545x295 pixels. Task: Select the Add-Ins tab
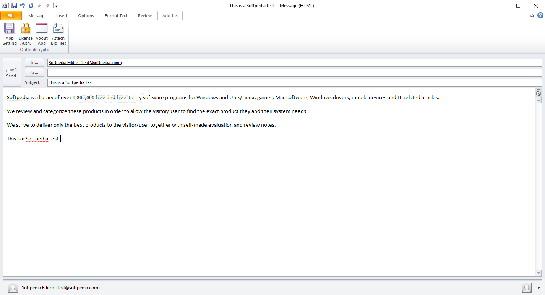170,16
